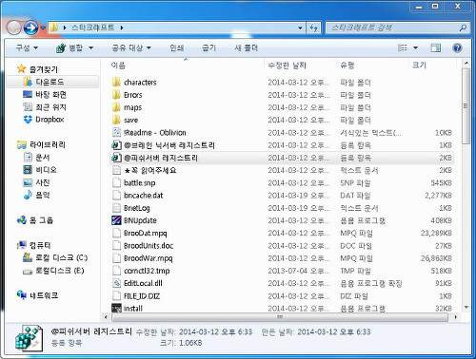Select the EditLocal.dll file icon
Screen dimensions: 476x359
pos(116,283)
